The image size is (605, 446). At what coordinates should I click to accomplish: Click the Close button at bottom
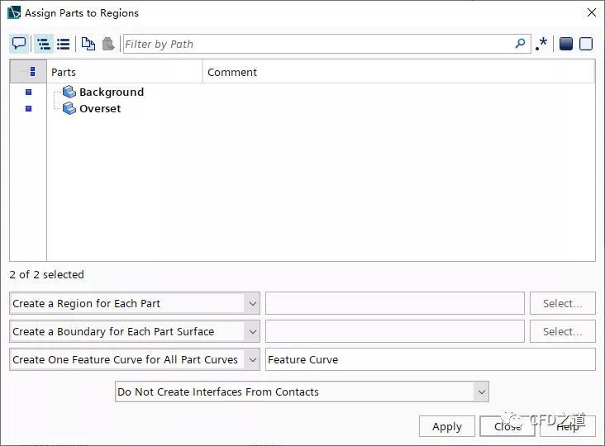[507, 426]
